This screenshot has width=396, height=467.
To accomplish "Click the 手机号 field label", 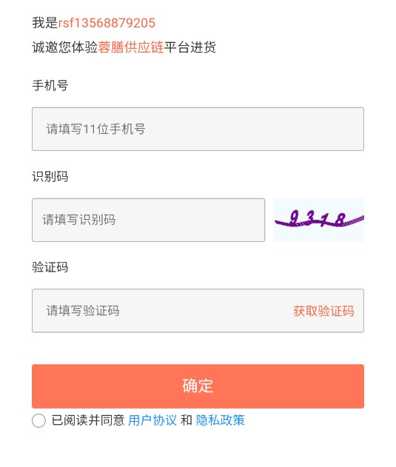I will (x=50, y=85).
